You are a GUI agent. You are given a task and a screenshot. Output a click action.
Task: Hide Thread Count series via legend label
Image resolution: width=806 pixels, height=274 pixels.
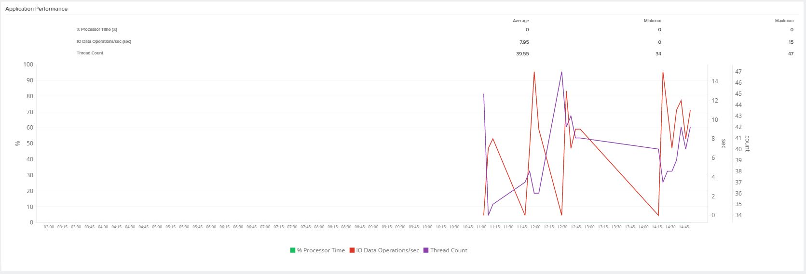pos(449,250)
